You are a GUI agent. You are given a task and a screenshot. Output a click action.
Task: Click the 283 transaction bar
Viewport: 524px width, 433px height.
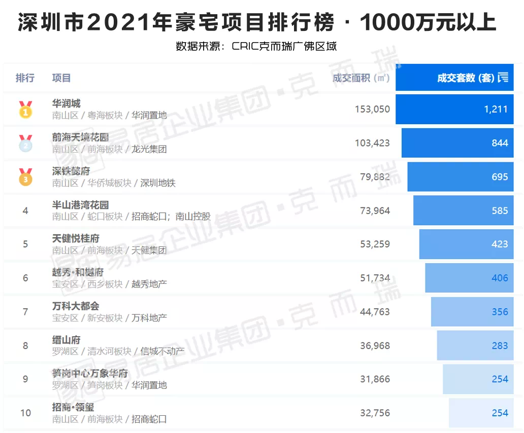[x=475, y=346]
